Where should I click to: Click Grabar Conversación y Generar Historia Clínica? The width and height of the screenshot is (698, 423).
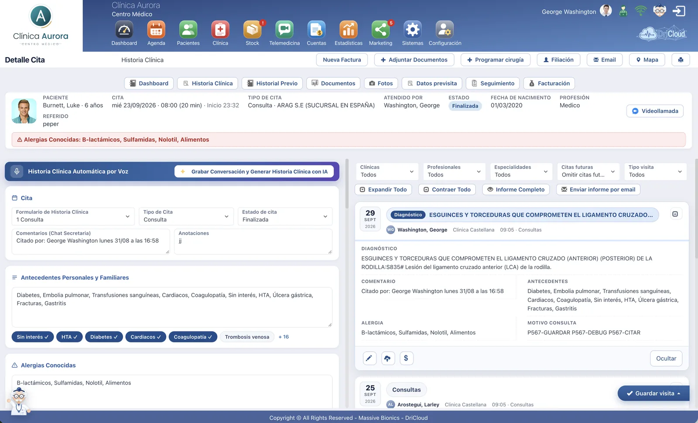coord(254,171)
